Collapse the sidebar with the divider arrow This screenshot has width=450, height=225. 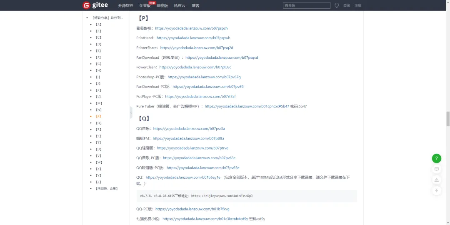(131, 112)
